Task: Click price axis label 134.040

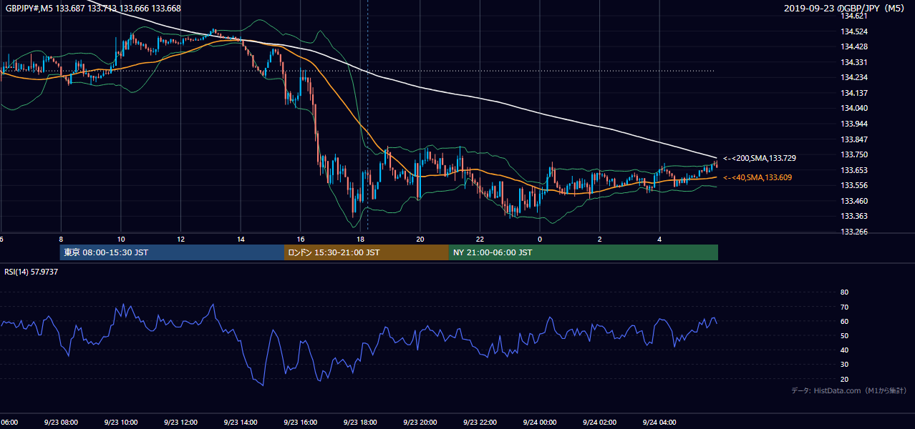Action: tap(853, 108)
